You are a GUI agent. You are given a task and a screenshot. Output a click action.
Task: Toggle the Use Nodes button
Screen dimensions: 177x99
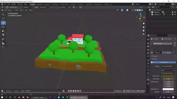[x=163, y=62]
